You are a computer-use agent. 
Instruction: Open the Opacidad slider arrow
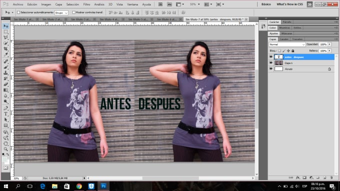(329, 44)
